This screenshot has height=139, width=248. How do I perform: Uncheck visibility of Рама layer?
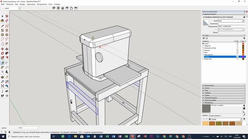(238, 53)
